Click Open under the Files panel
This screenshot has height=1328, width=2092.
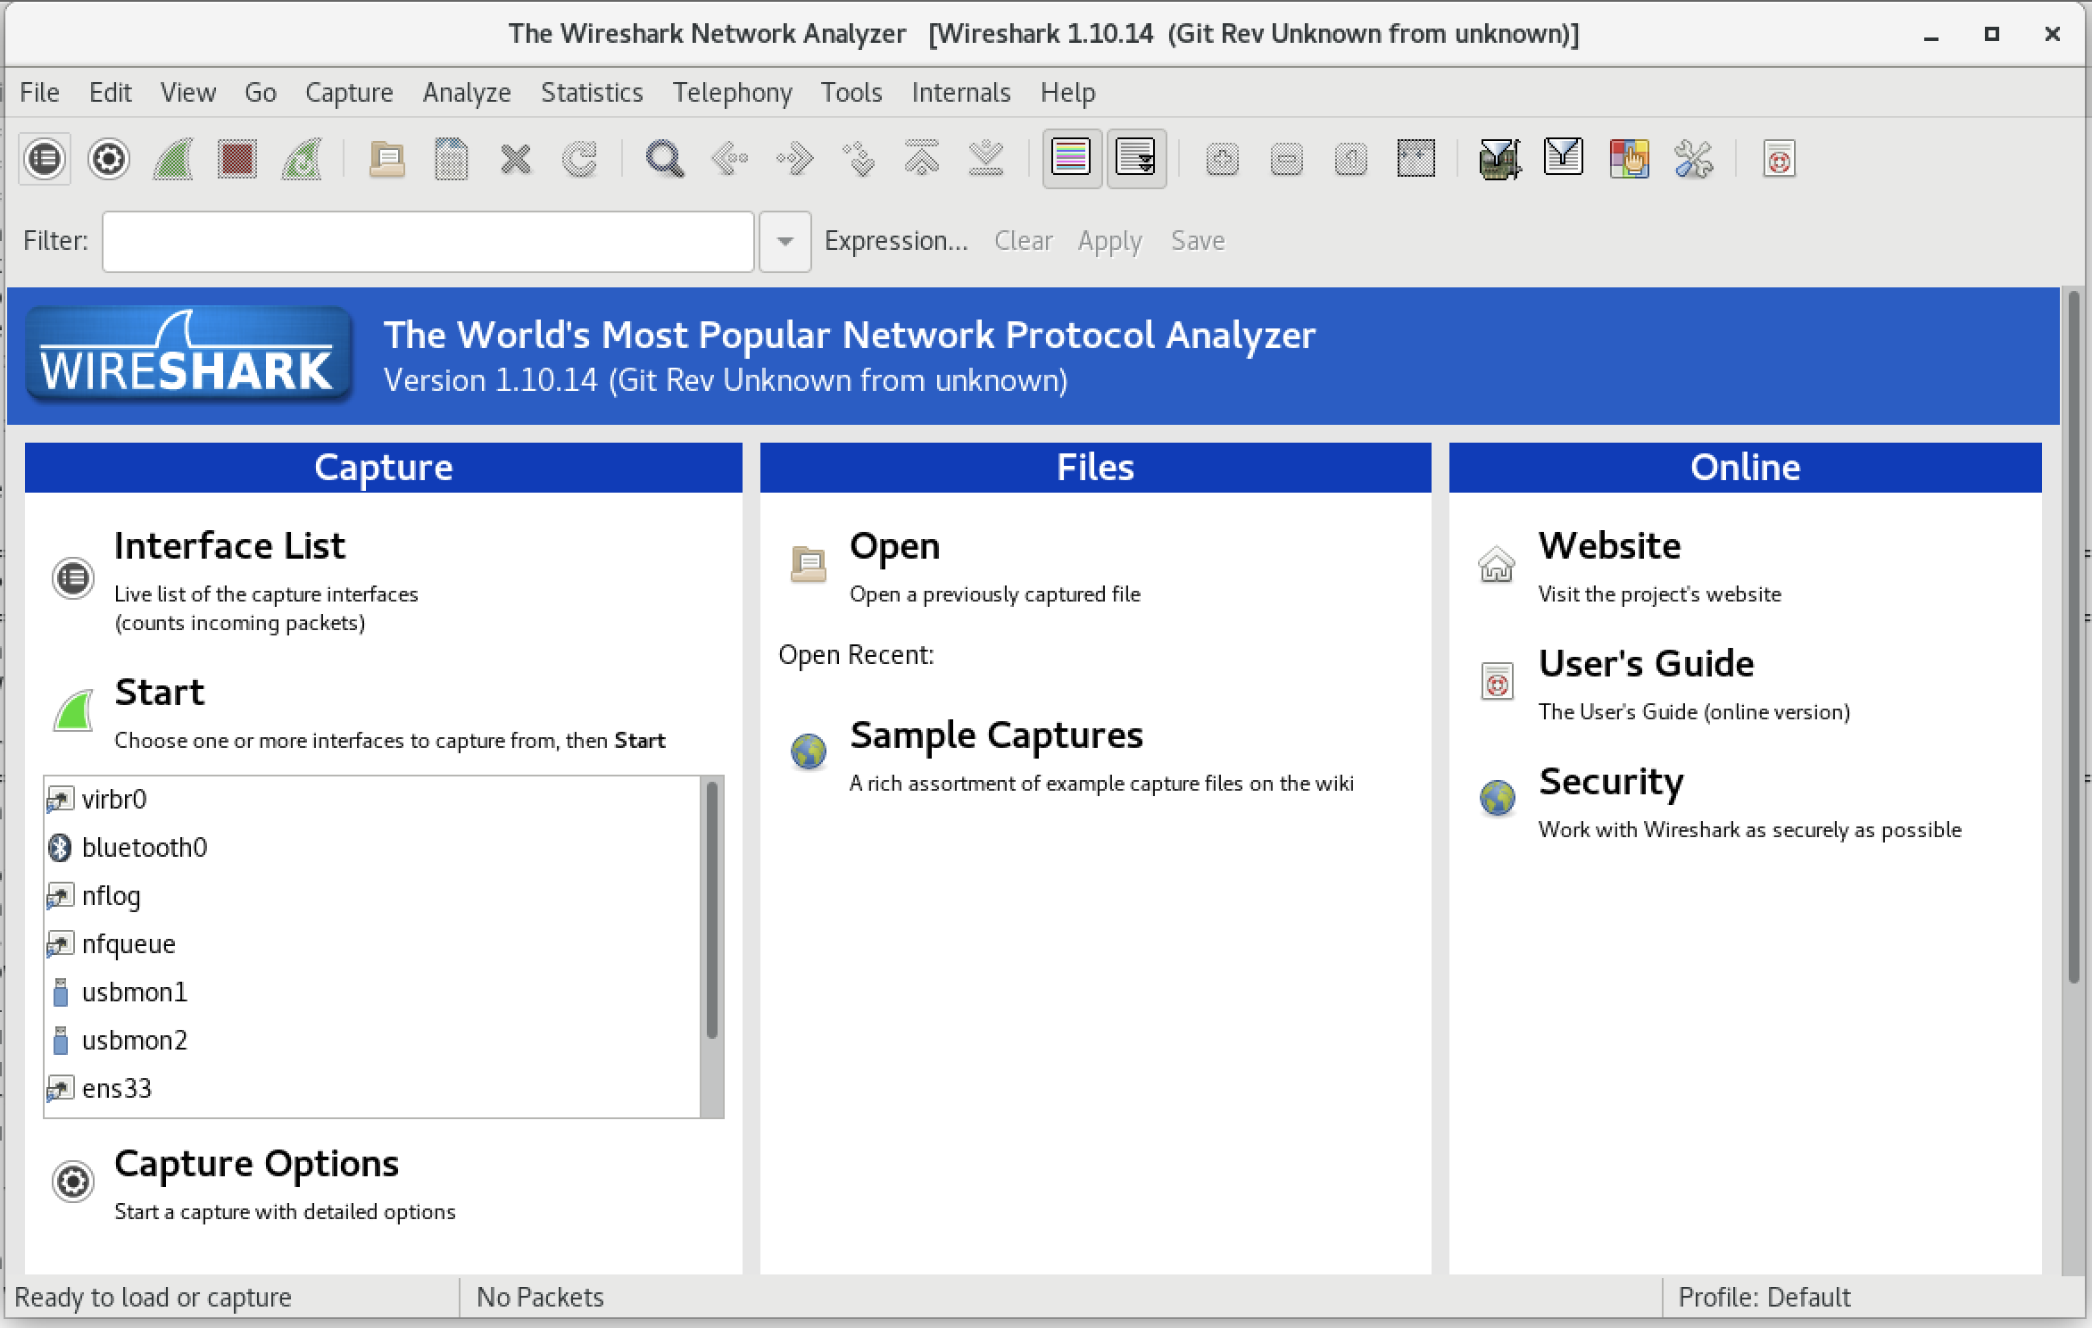click(895, 546)
